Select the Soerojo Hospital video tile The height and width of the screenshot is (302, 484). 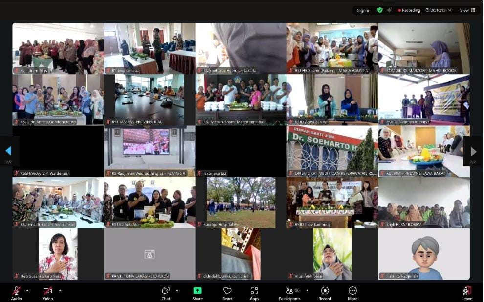click(x=241, y=202)
